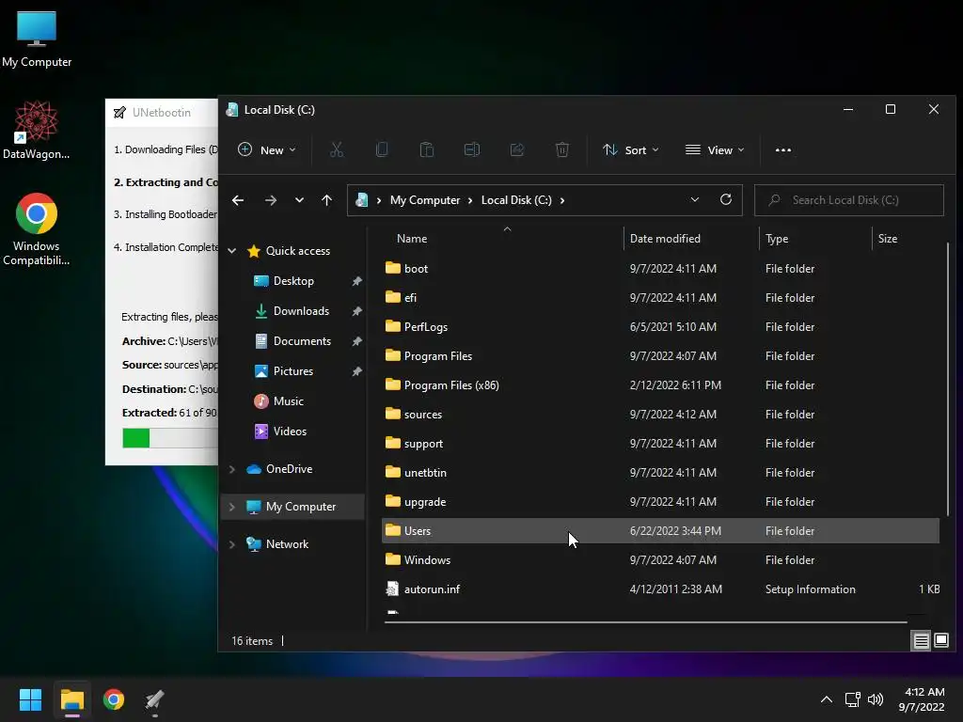Expand OneDrive tree node
The height and width of the screenshot is (722, 963).
(231, 469)
